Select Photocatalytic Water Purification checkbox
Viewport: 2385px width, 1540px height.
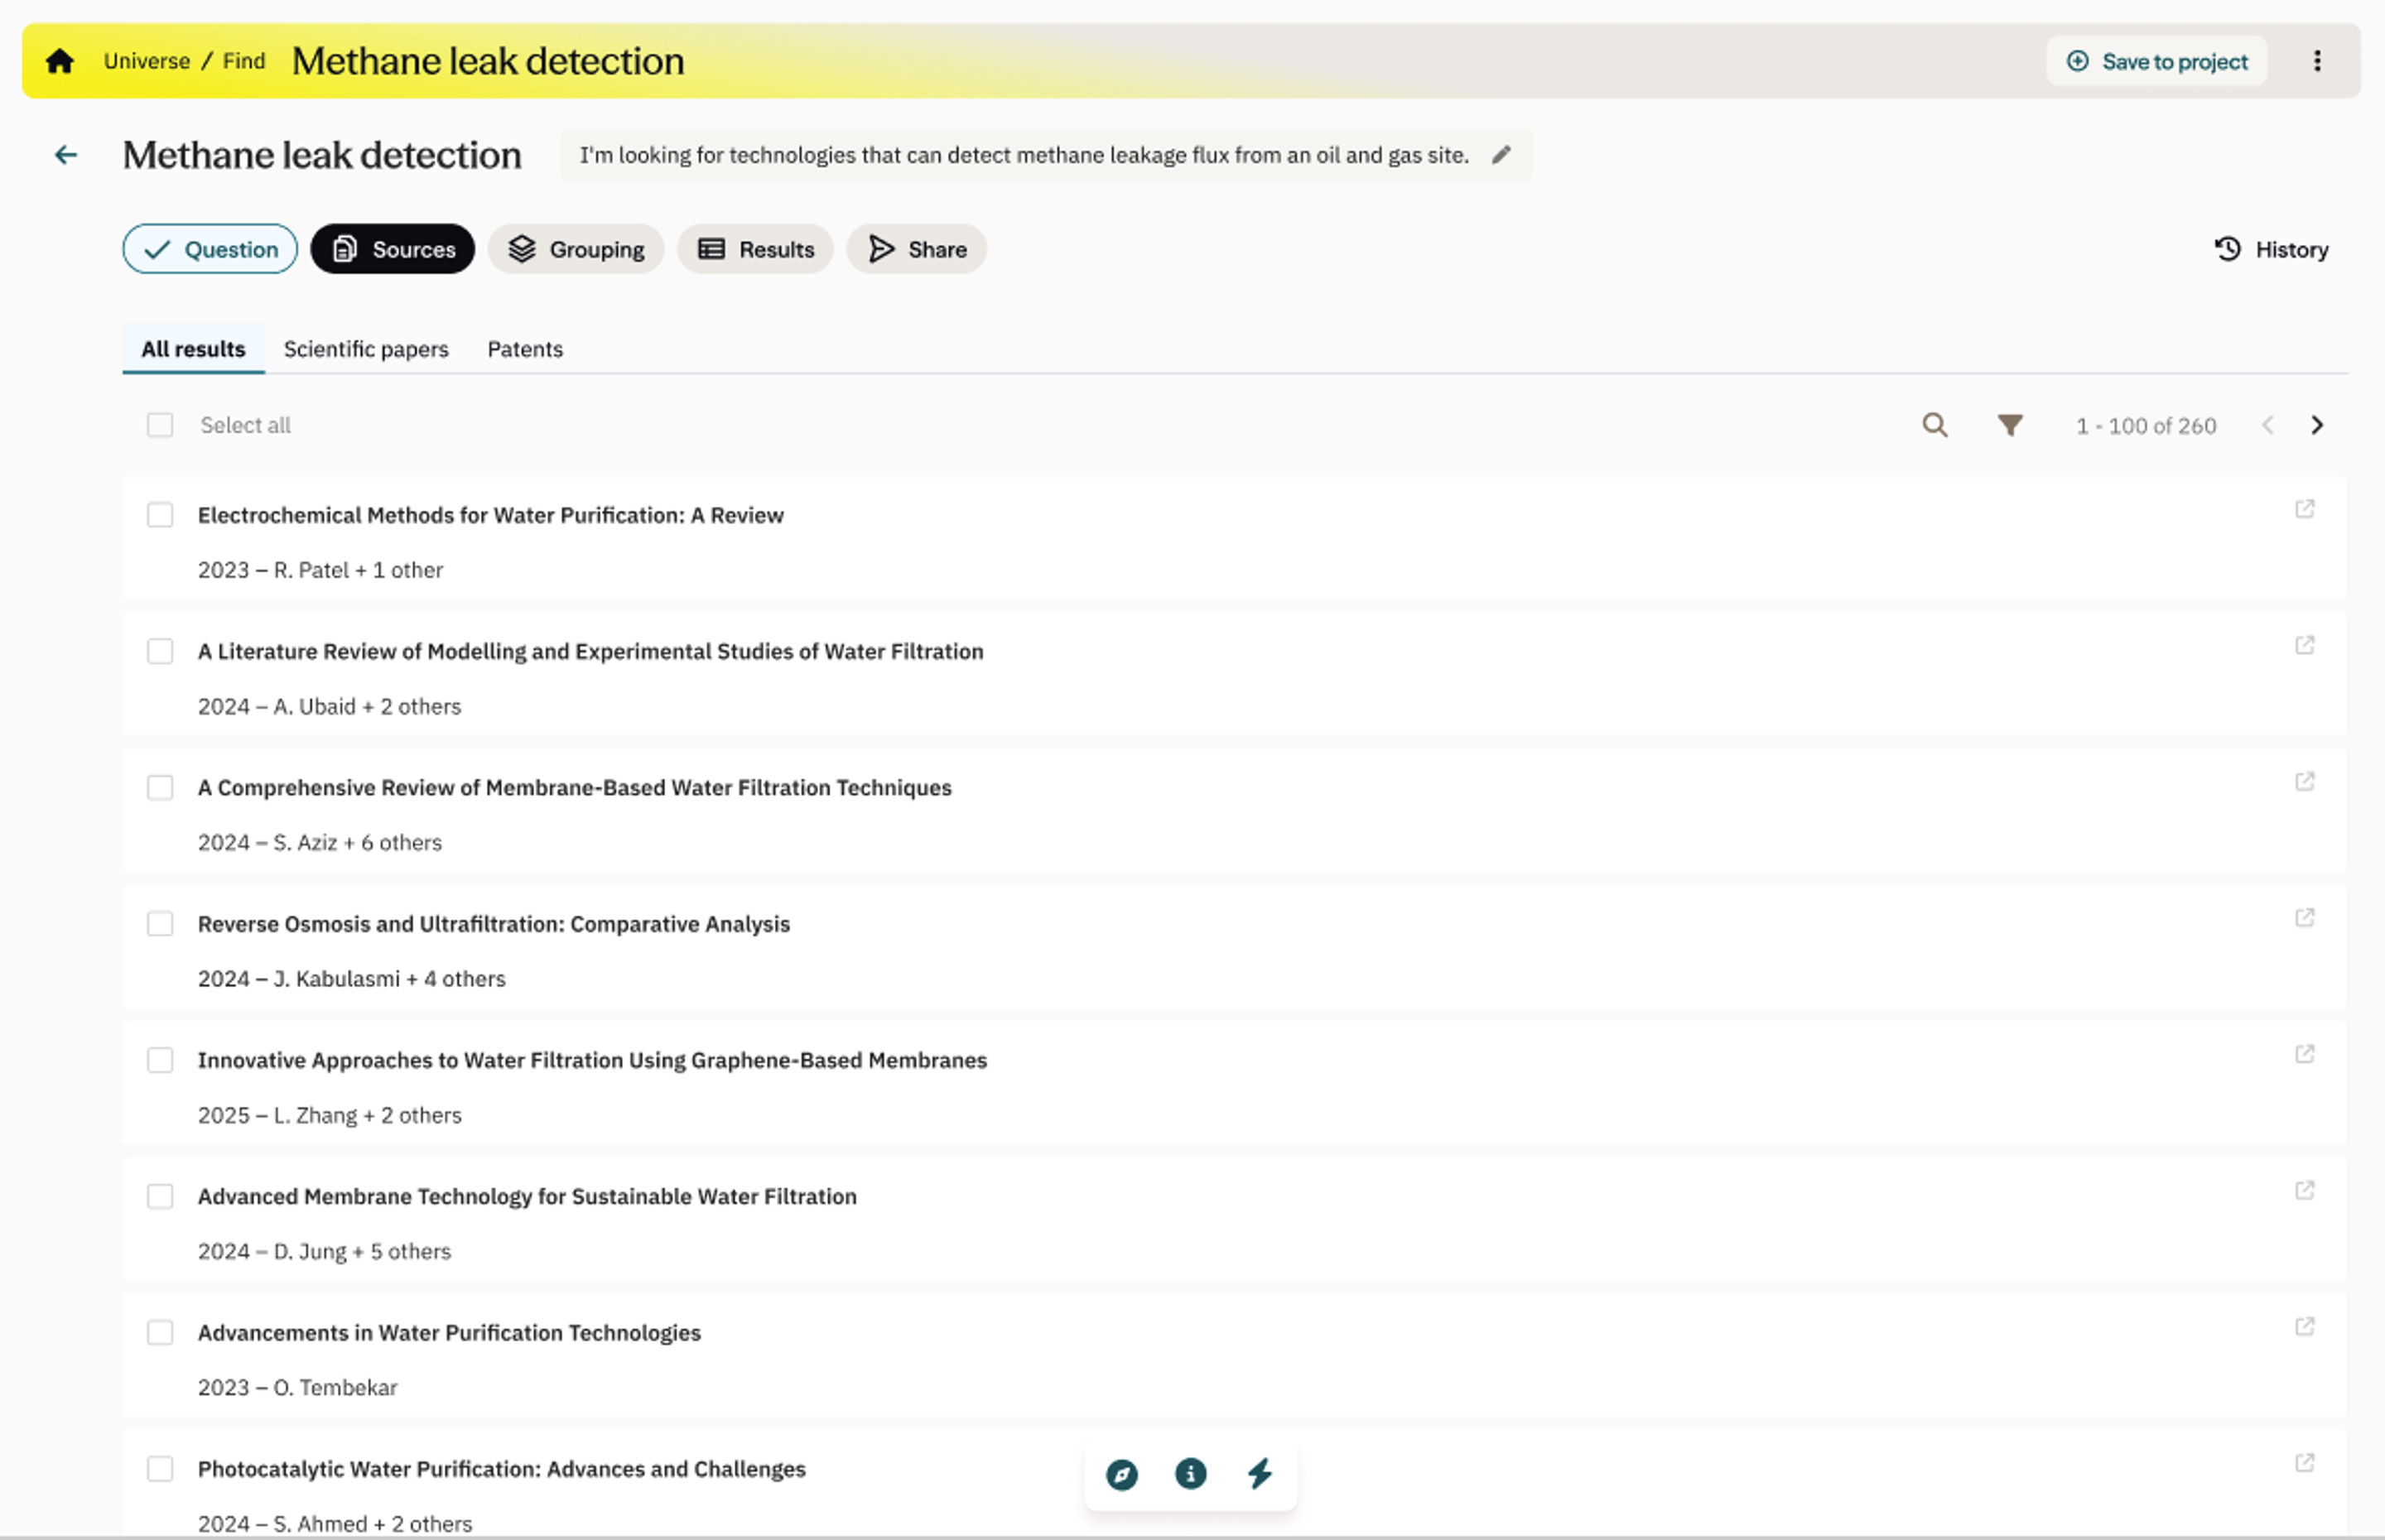(x=160, y=1468)
